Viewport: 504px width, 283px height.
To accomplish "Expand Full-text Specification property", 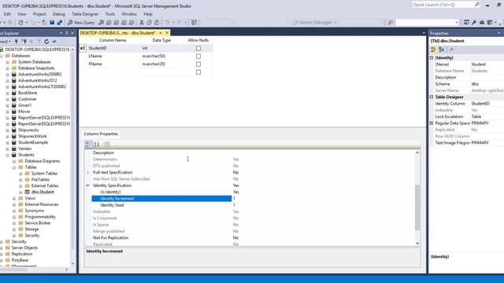I will click(x=87, y=173).
